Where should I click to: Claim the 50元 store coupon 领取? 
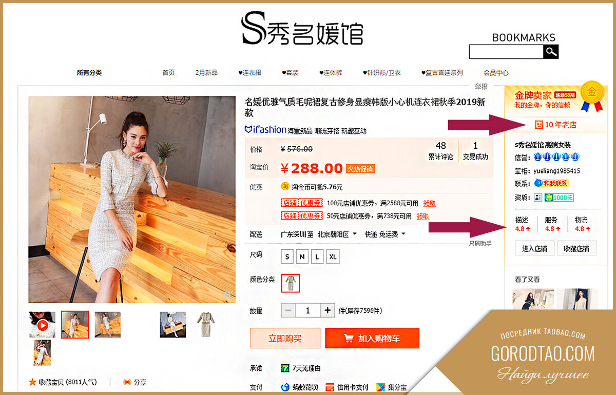pos(422,216)
